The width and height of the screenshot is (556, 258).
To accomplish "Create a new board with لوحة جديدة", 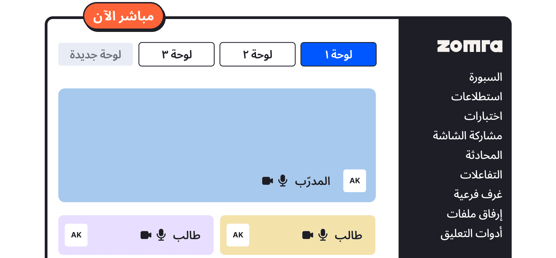I will (96, 54).
